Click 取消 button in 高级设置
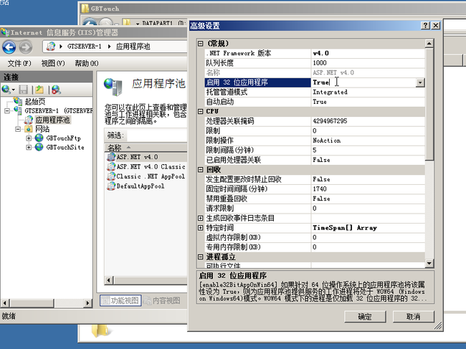The height and width of the screenshot is (349, 466). click(x=414, y=317)
